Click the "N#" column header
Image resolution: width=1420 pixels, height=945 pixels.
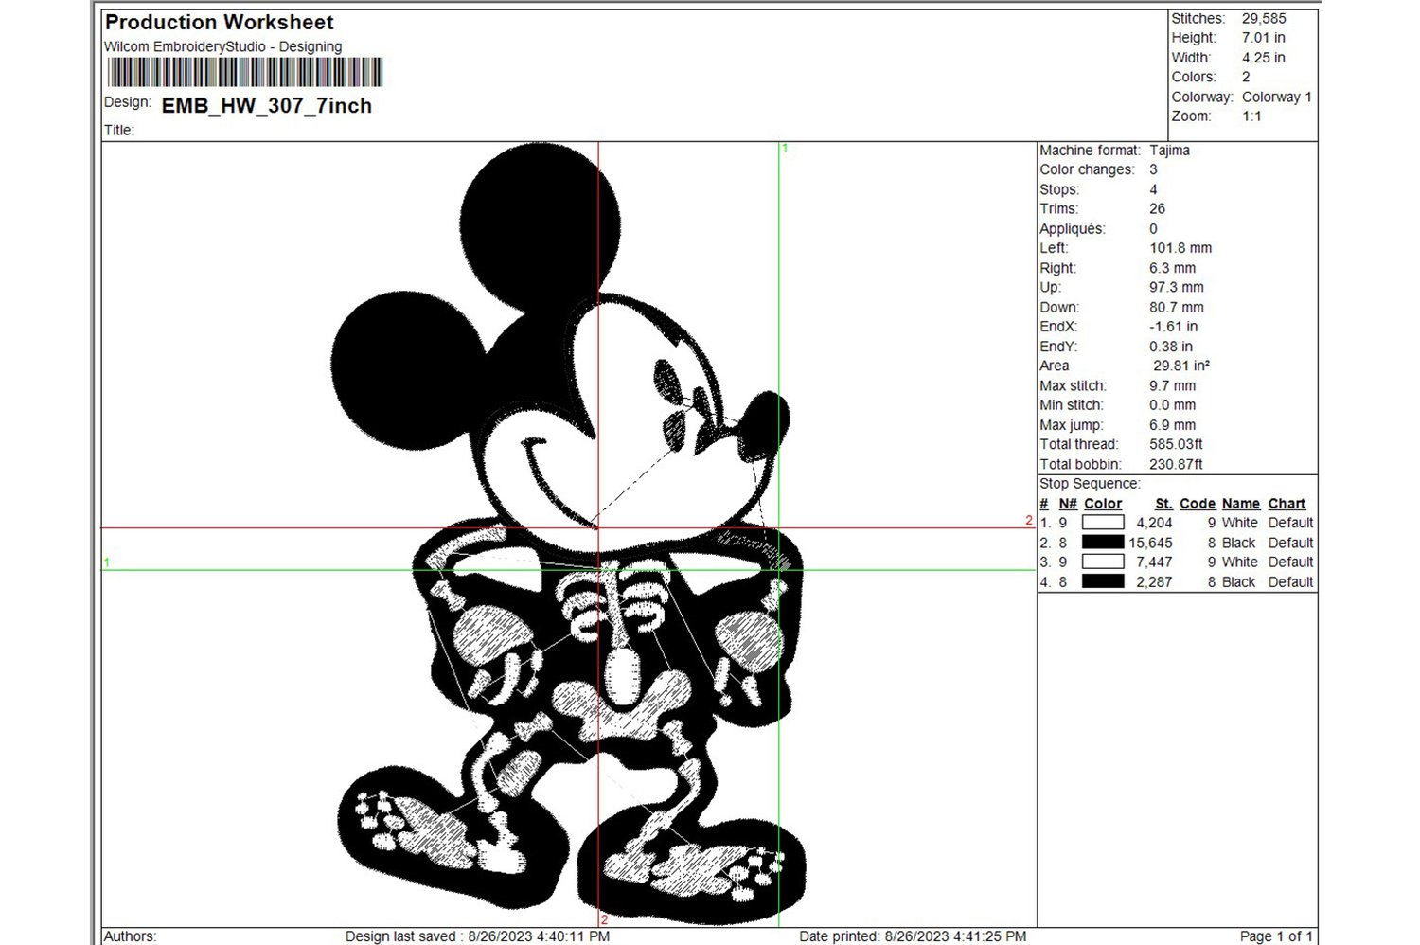[x=1068, y=504]
